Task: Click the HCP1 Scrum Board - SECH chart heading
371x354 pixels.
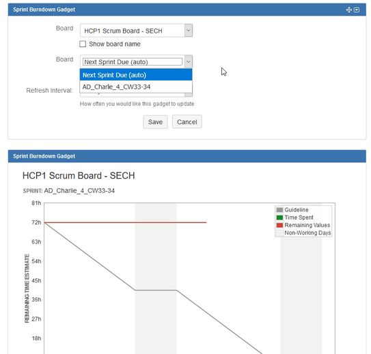Action: (79, 176)
